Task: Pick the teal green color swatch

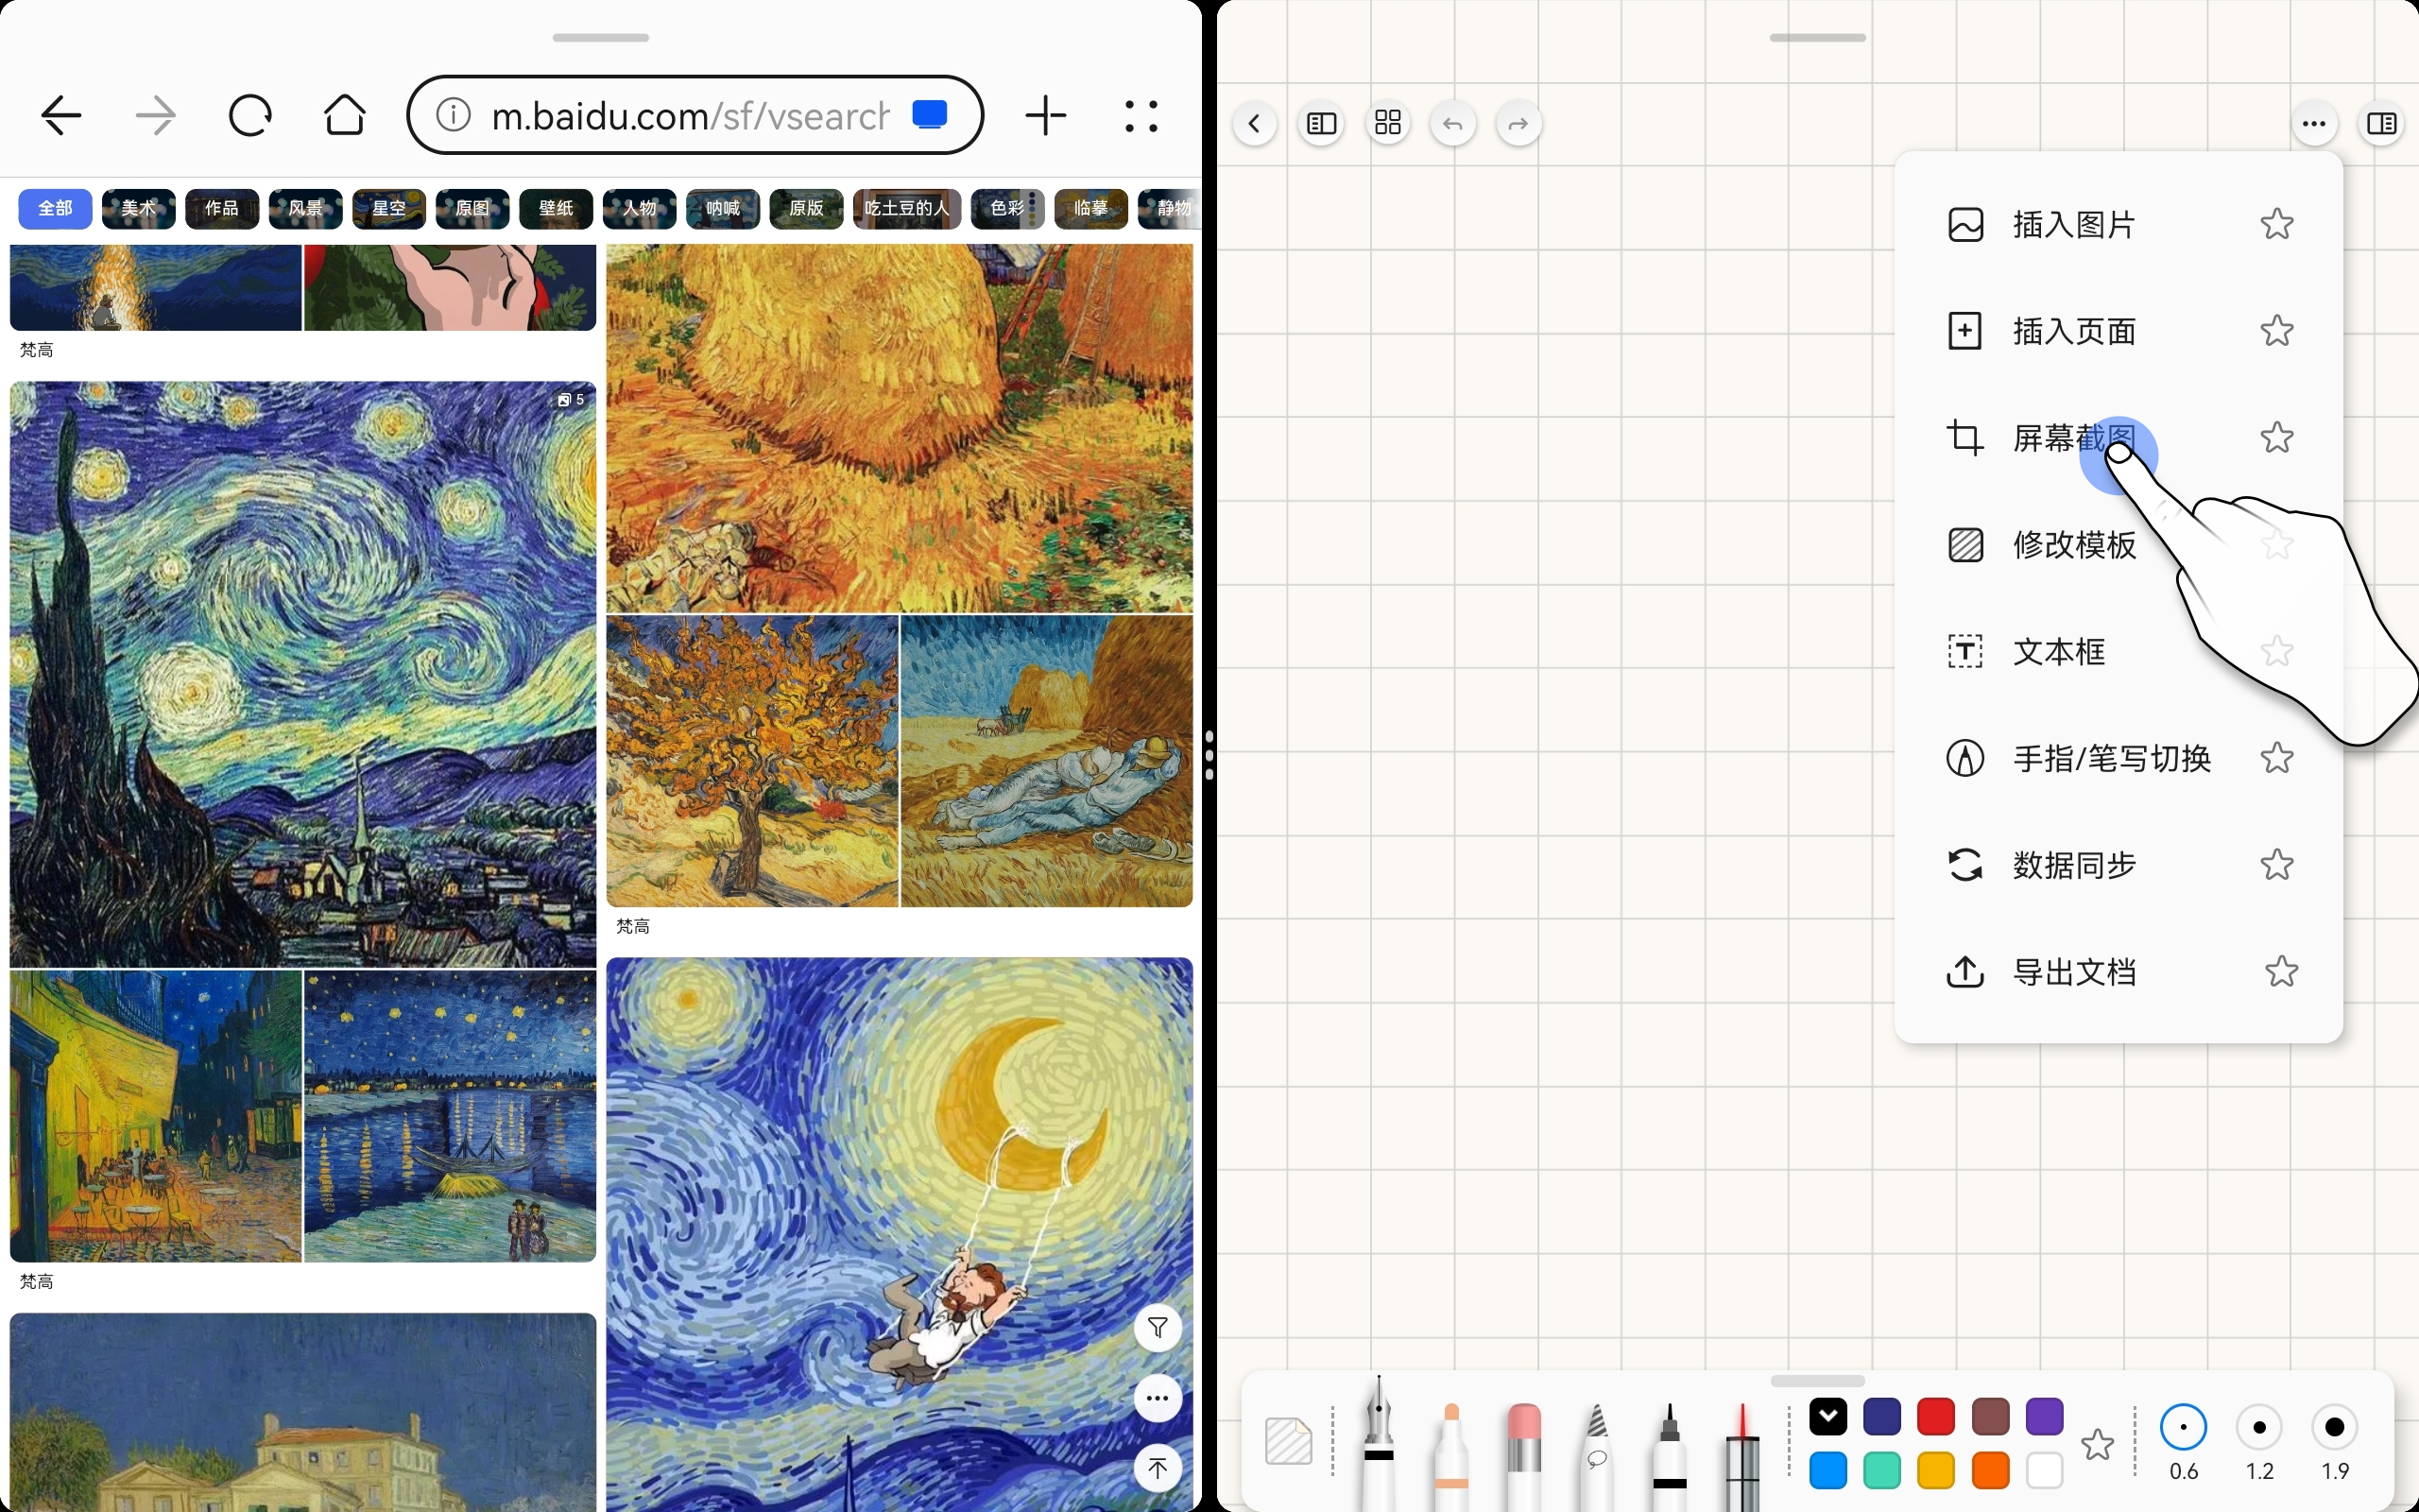Action: pyautogui.click(x=1882, y=1470)
